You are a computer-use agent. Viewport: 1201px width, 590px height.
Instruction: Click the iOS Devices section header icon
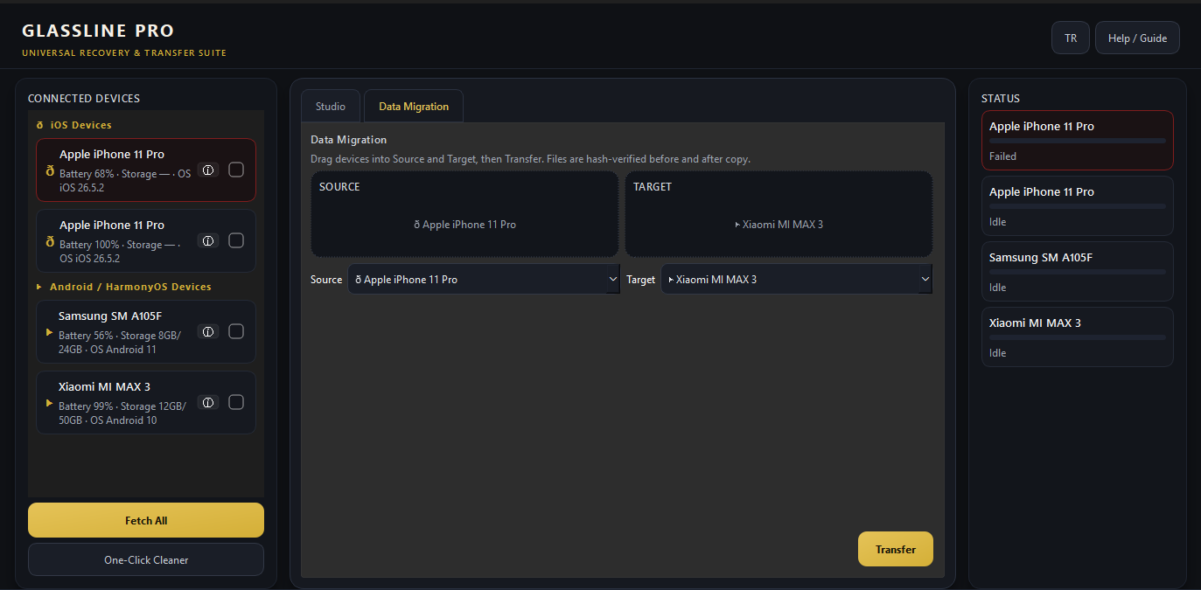(39, 125)
